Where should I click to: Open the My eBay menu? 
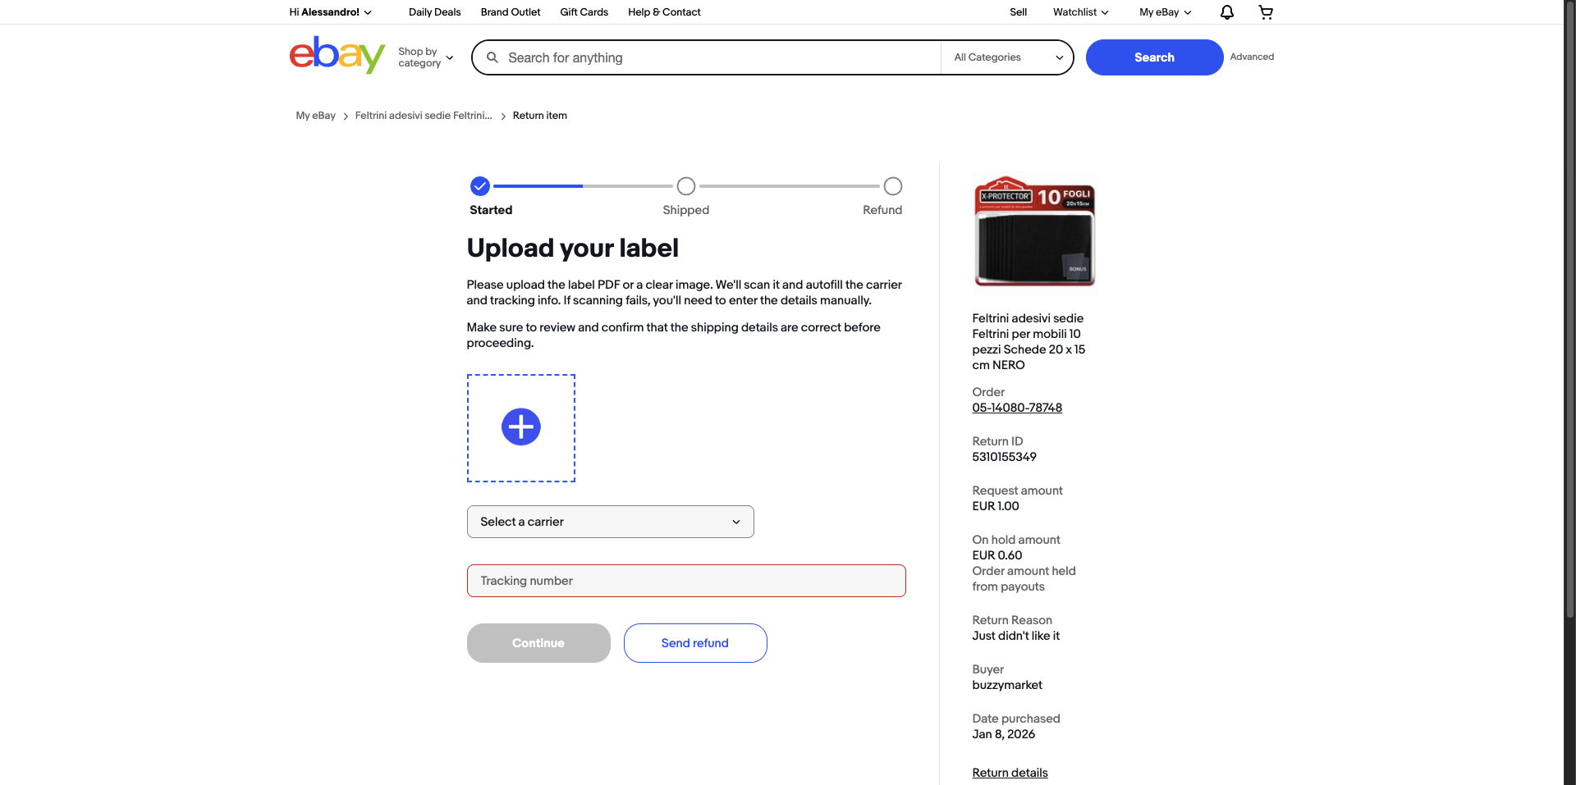pyautogui.click(x=1165, y=12)
